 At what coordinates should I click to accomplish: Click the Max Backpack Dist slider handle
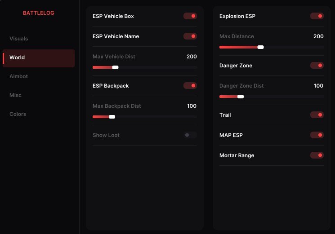(x=112, y=117)
